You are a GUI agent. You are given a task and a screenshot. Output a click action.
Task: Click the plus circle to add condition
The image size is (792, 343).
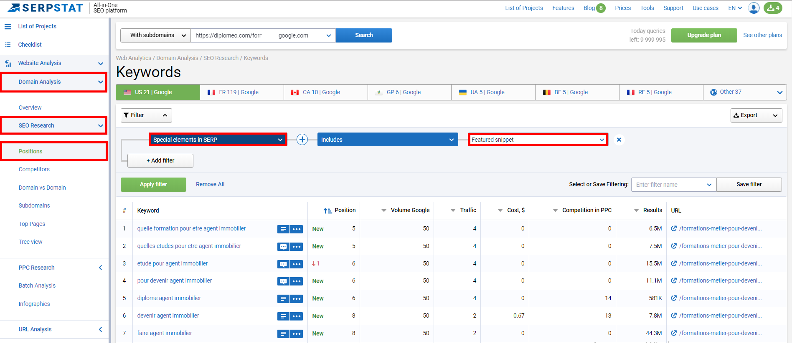[x=302, y=140]
